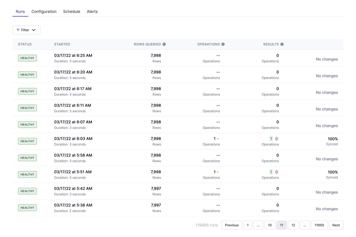Click the info icon beside Results header

pos(282,44)
